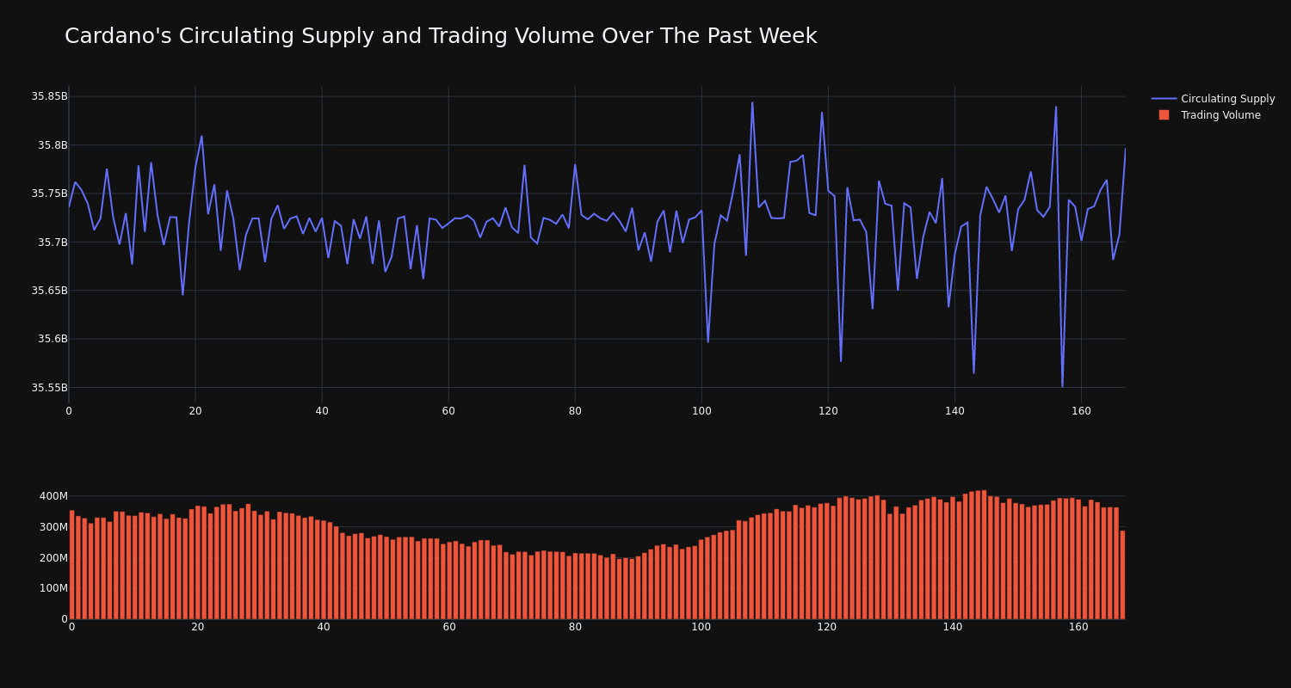Viewport: 1291px width, 688px height.
Task: Click the 400M volume axis label
Action: (53, 496)
